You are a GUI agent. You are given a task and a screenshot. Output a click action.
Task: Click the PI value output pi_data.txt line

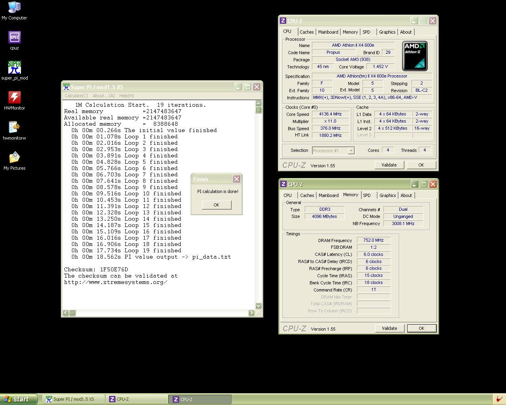coord(151,257)
